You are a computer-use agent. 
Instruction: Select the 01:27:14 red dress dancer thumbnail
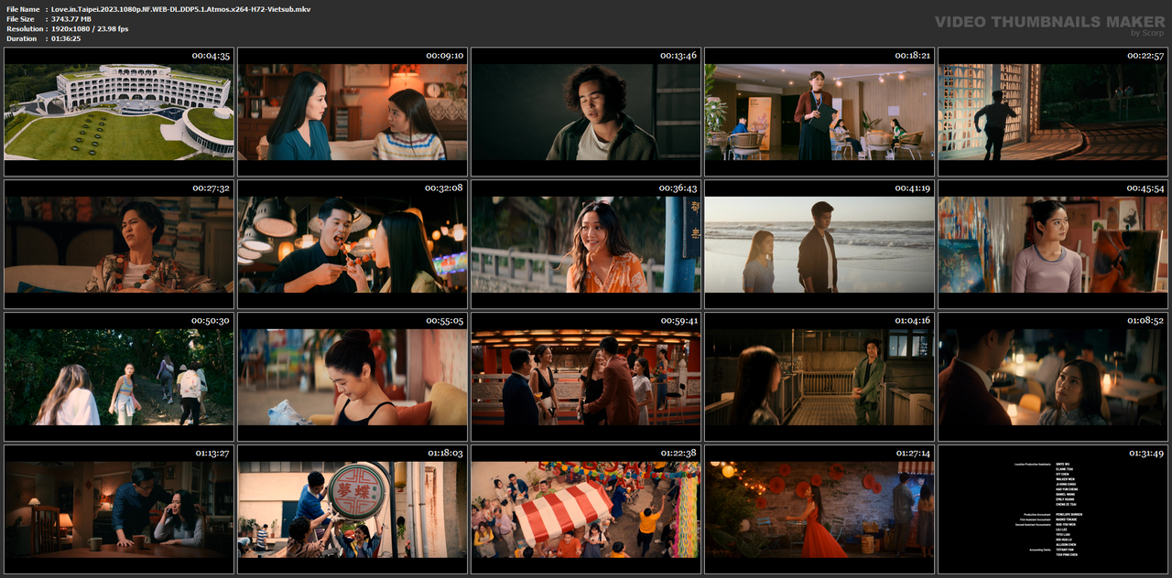coord(819,509)
